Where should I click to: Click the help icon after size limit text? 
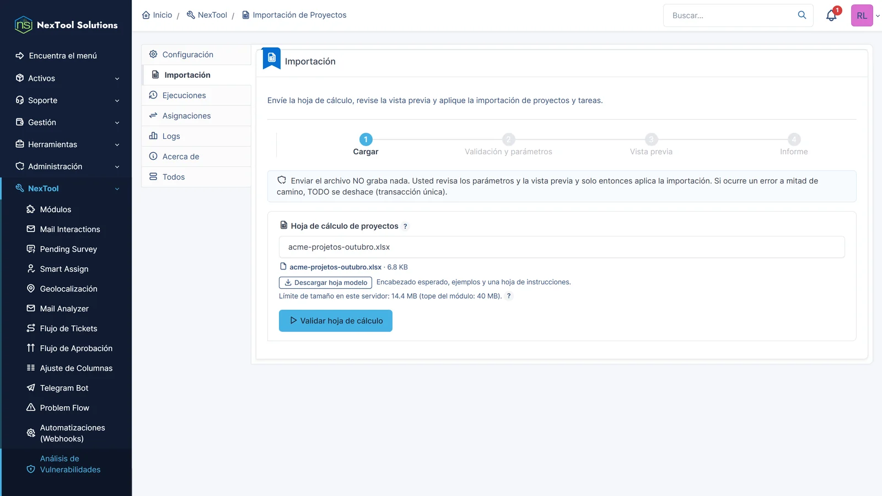509,296
